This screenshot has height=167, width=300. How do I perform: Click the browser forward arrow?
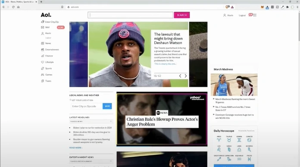click(8, 7)
